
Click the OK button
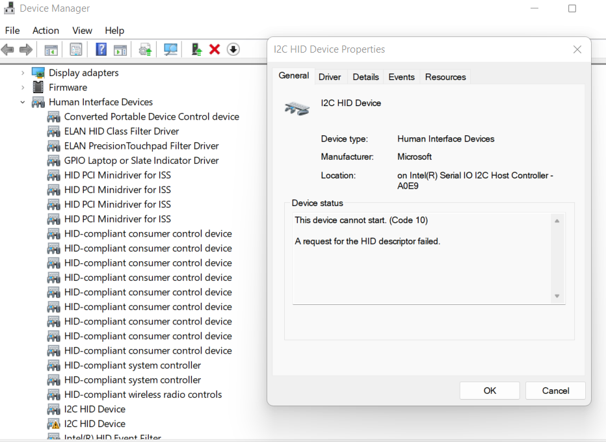[489, 390]
